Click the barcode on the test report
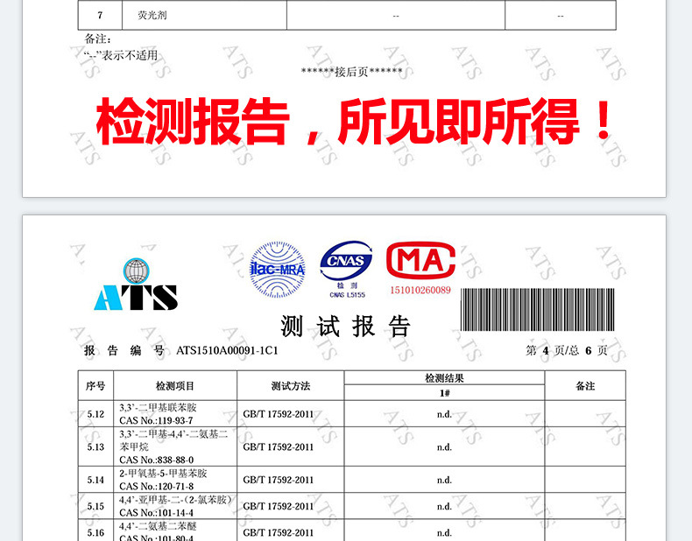The image size is (692, 541). pyautogui.click(x=537, y=310)
